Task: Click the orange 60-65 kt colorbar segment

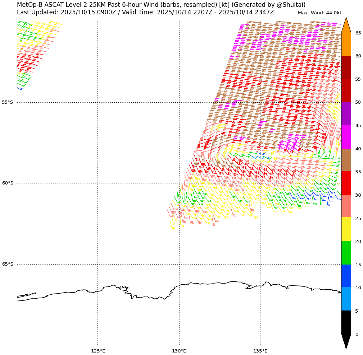Action: (346, 44)
